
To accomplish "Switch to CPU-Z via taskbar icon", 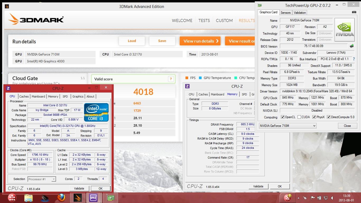I will 93,198.
